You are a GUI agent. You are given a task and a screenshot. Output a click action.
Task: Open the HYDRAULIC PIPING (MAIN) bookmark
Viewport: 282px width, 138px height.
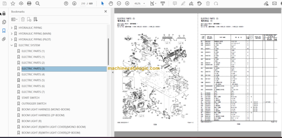click(35, 34)
